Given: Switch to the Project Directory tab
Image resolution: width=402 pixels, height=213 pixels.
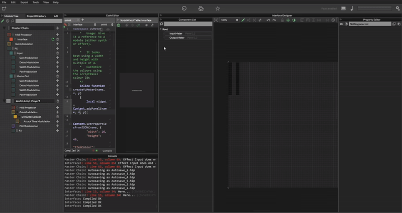Looking at the screenshot, I should pyautogui.click(x=36, y=16).
